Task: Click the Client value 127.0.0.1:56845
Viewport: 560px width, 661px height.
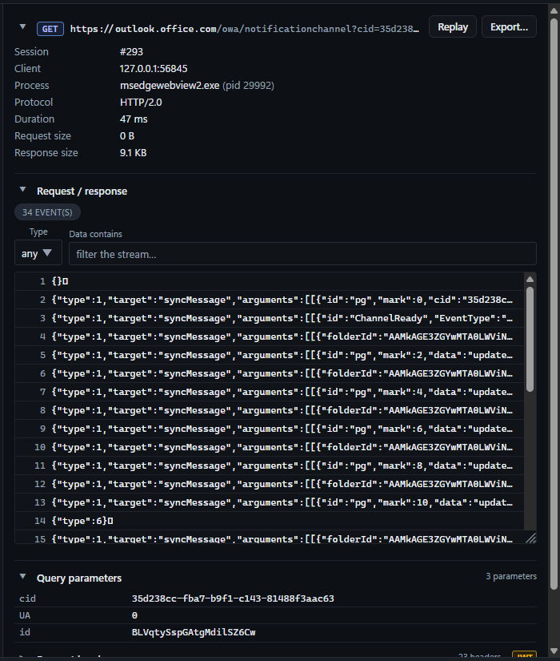Action: click(154, 69)
